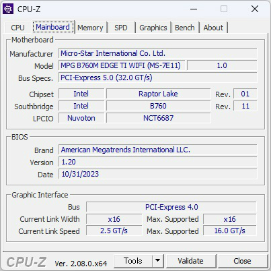Select southbridge revision value 11
The image size is (271, 271).
[x=245, y=106]
